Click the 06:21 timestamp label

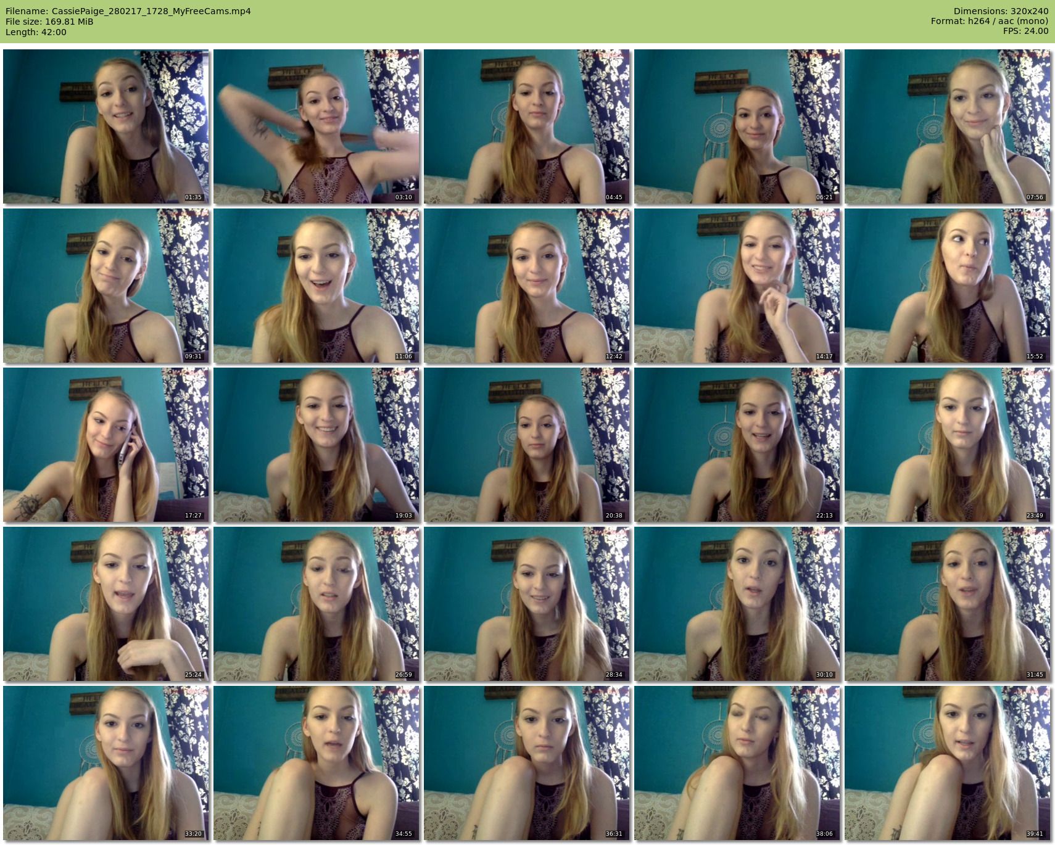(x=824, y=197)
